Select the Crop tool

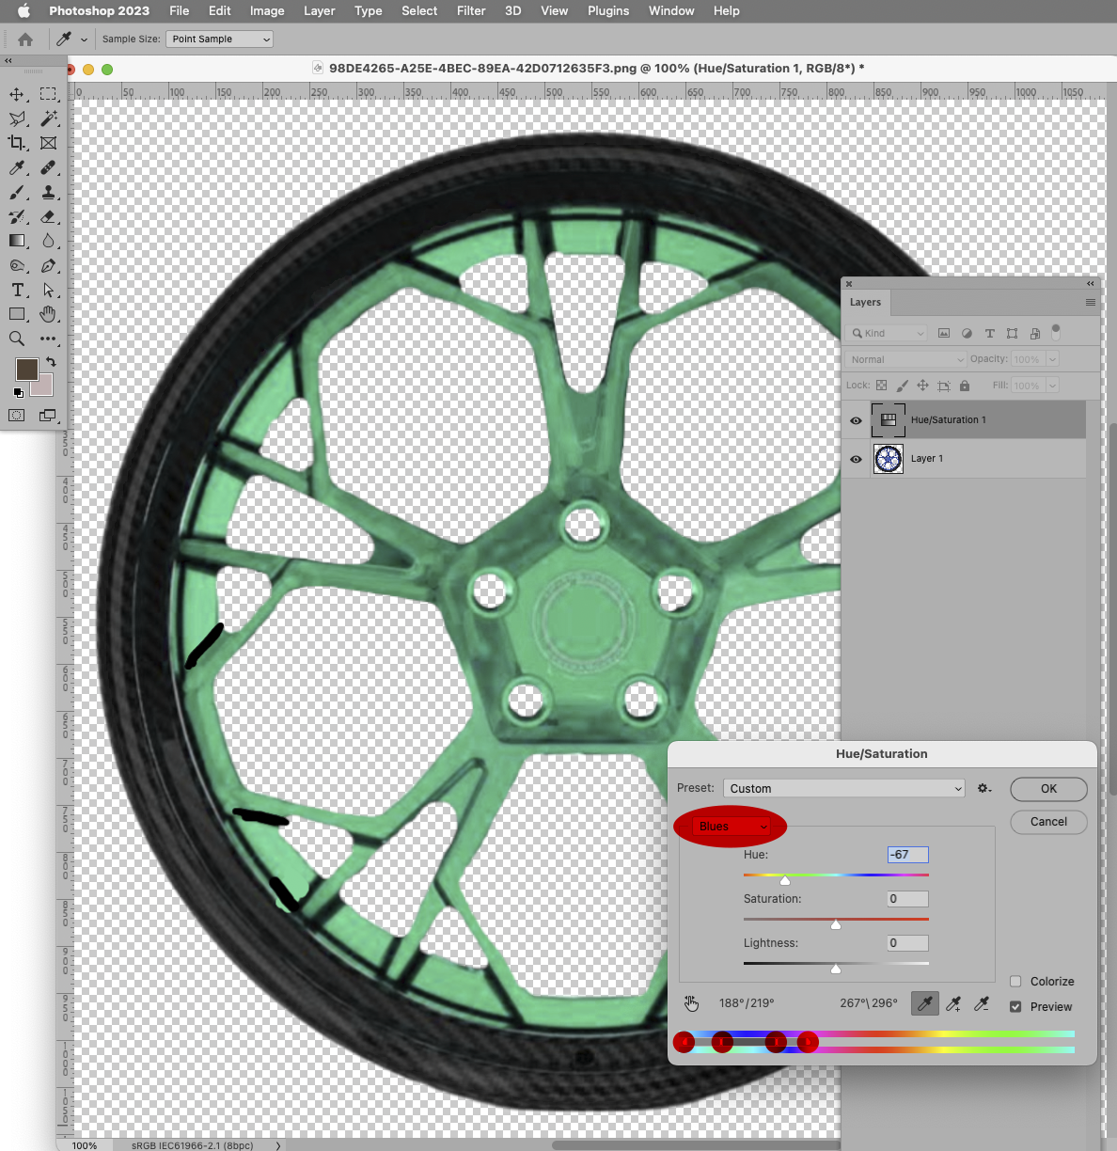[x=16, y=143]
